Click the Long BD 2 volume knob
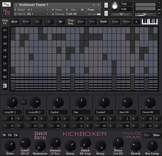The height and width of the screenshot is (156, 162). tap(12, 102)
